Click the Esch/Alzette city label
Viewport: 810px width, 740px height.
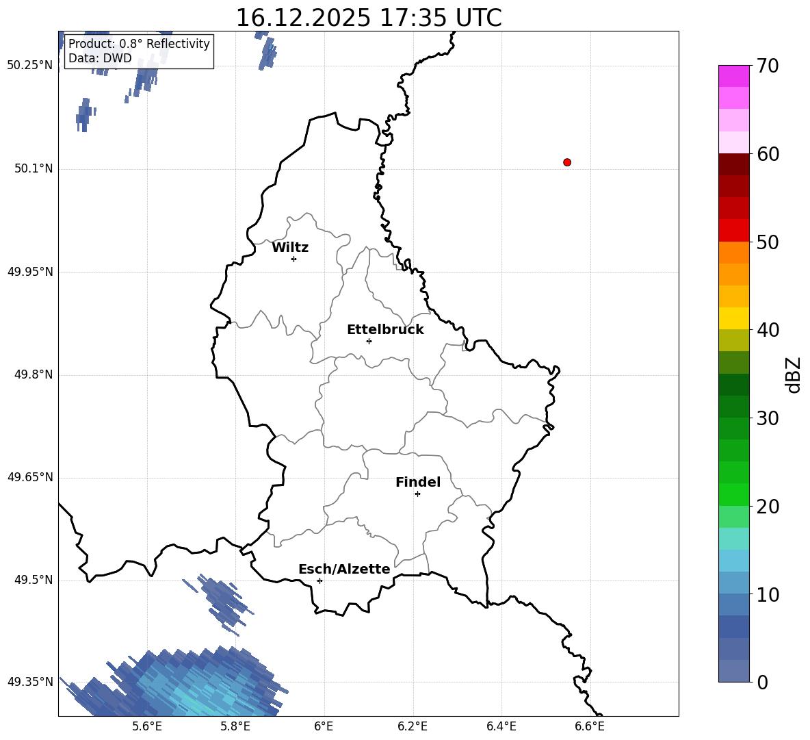pos(344,569)
